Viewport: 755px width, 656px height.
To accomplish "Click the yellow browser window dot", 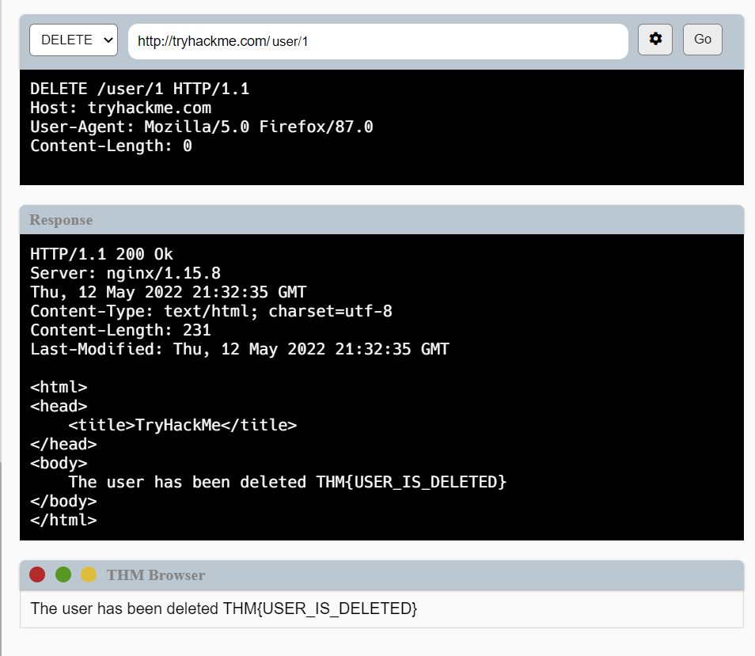I will click(x=89, y=574).
